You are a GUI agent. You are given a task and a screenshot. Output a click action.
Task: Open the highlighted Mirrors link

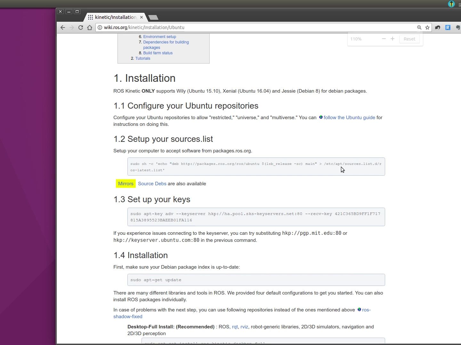click(x=125, y=184)
